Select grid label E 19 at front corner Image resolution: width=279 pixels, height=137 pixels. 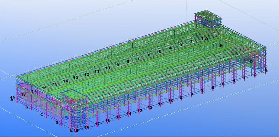click(74, 130)
